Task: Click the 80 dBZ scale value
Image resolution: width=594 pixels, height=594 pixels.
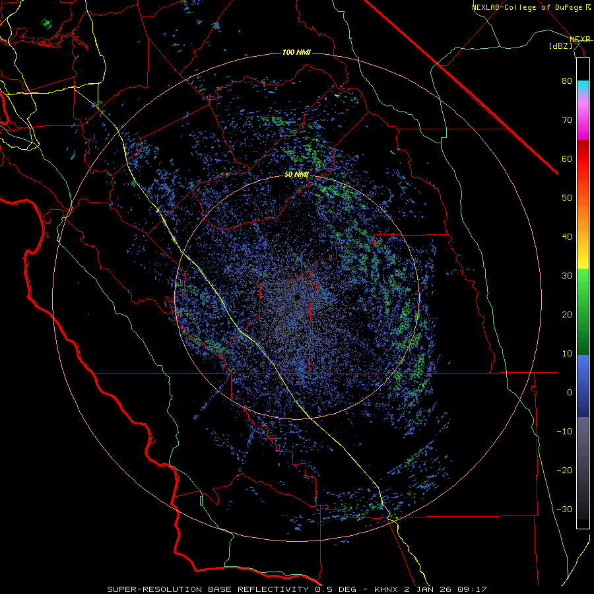Action: 567,81
